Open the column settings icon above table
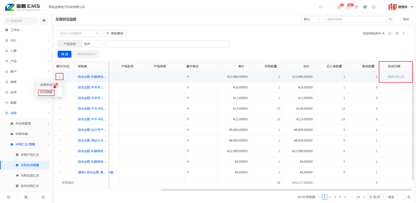 (397, 33)
